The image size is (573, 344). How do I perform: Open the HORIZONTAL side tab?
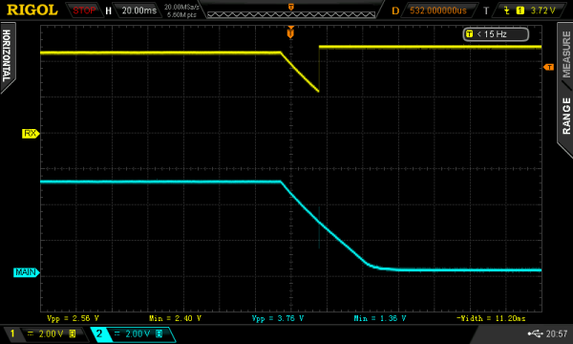(x=8, y=56)
